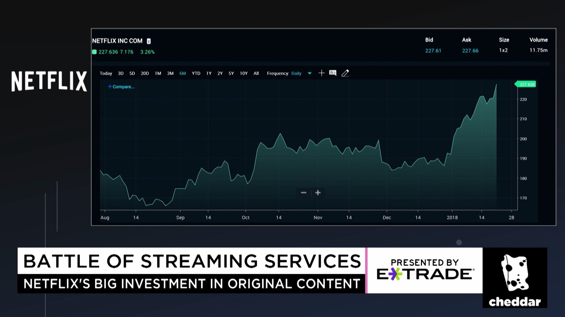Click the Daily frequency value

[296, 73]
